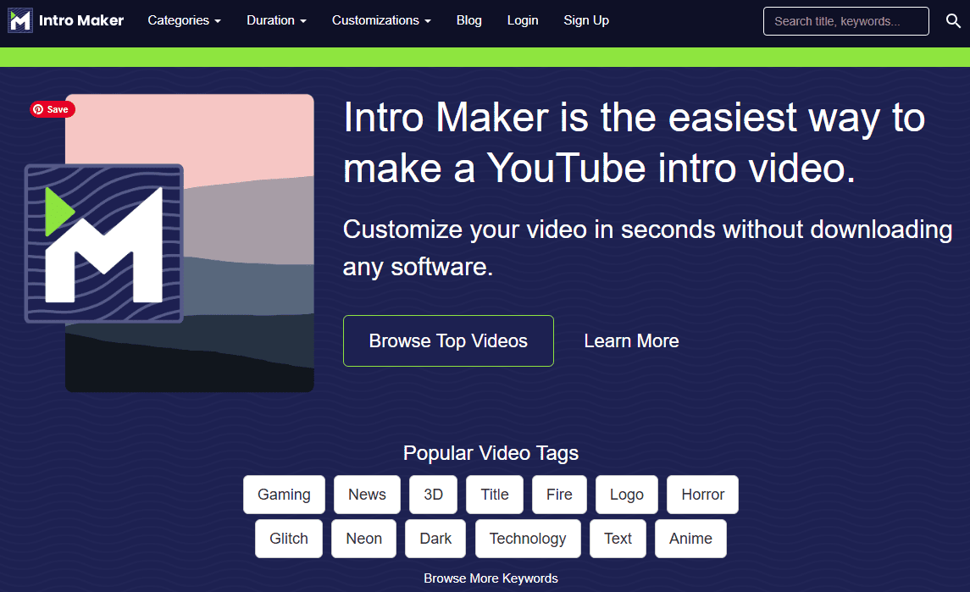970x592 pixels.
Task: Open the Login page
Action: pyautogui.click(x=523, y=20)
